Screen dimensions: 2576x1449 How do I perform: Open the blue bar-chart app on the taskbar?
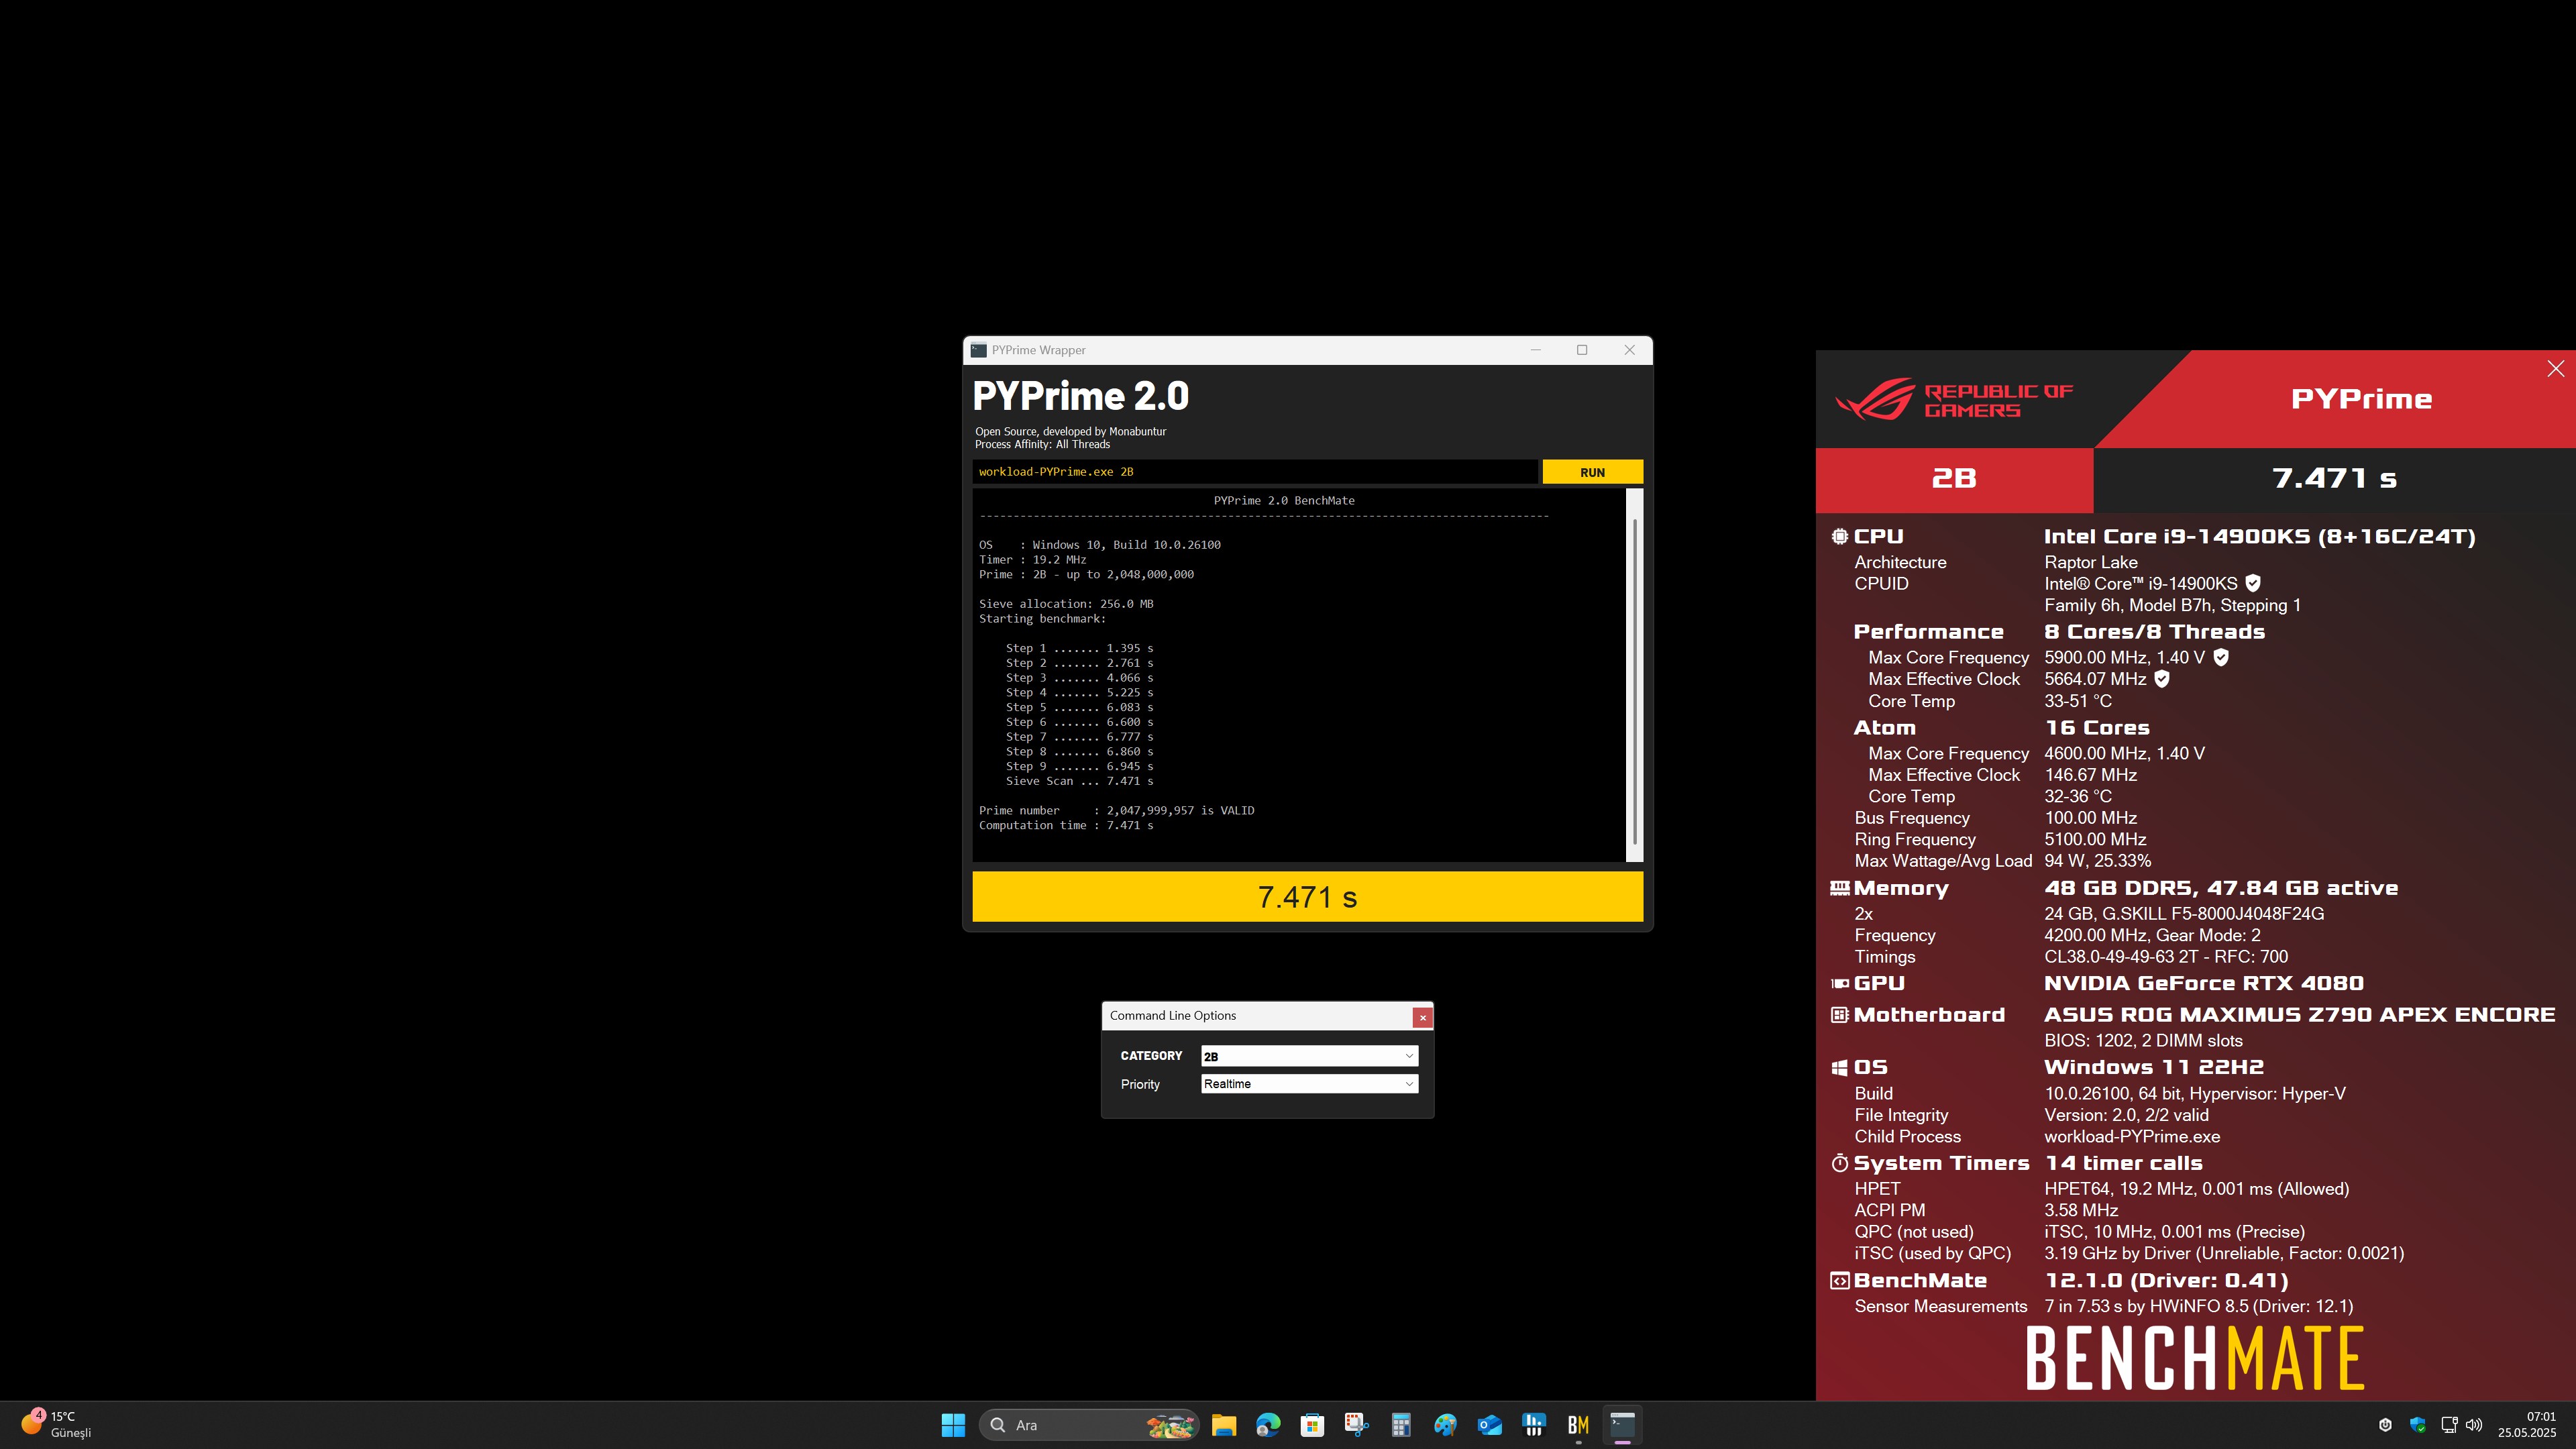(1534, 1425)
